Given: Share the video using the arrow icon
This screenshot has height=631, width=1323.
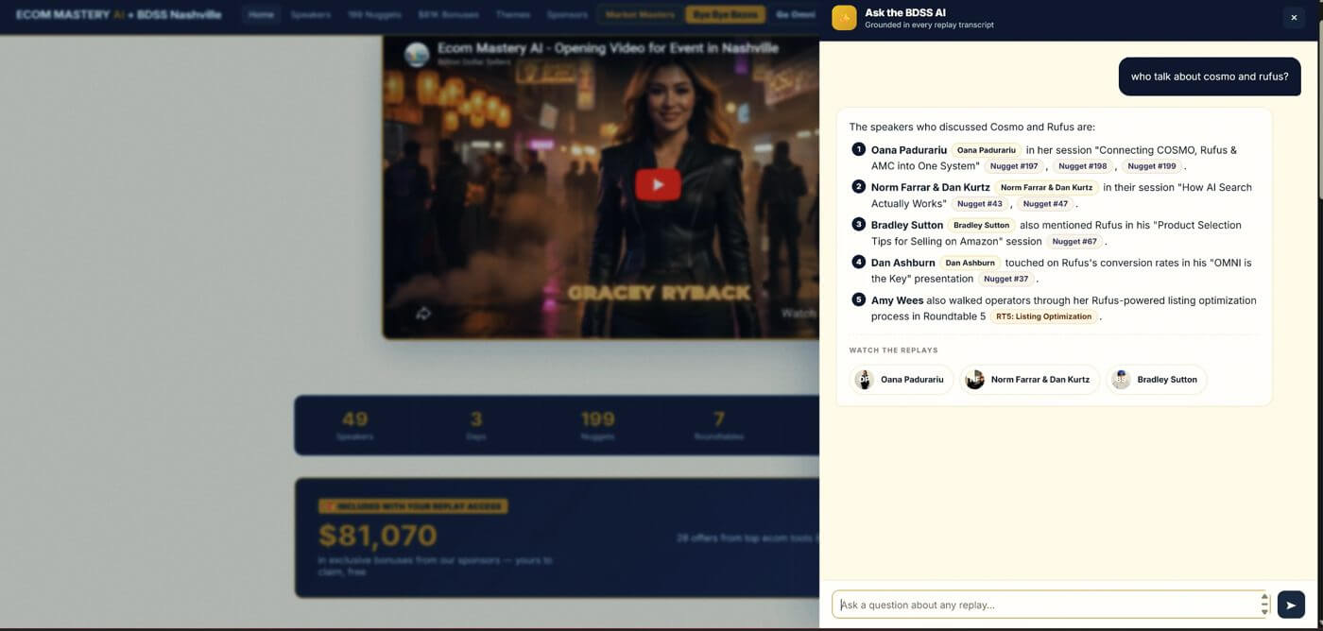Looking at the screenshot, I should [422, 314].
